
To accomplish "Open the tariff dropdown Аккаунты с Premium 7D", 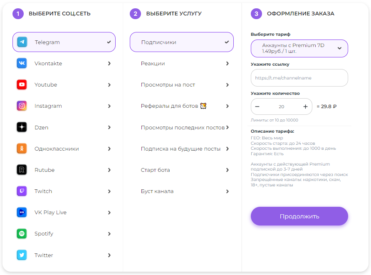I will point(299,48).
